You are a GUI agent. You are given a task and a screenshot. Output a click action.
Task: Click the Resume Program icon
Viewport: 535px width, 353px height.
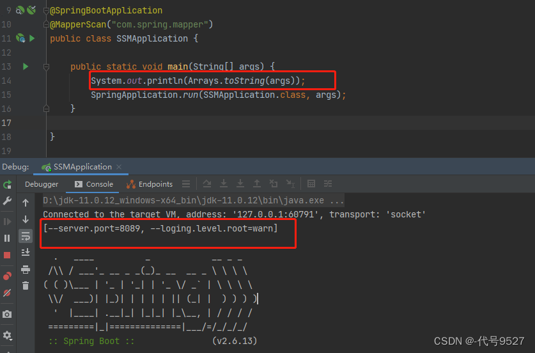click(7, 221)
